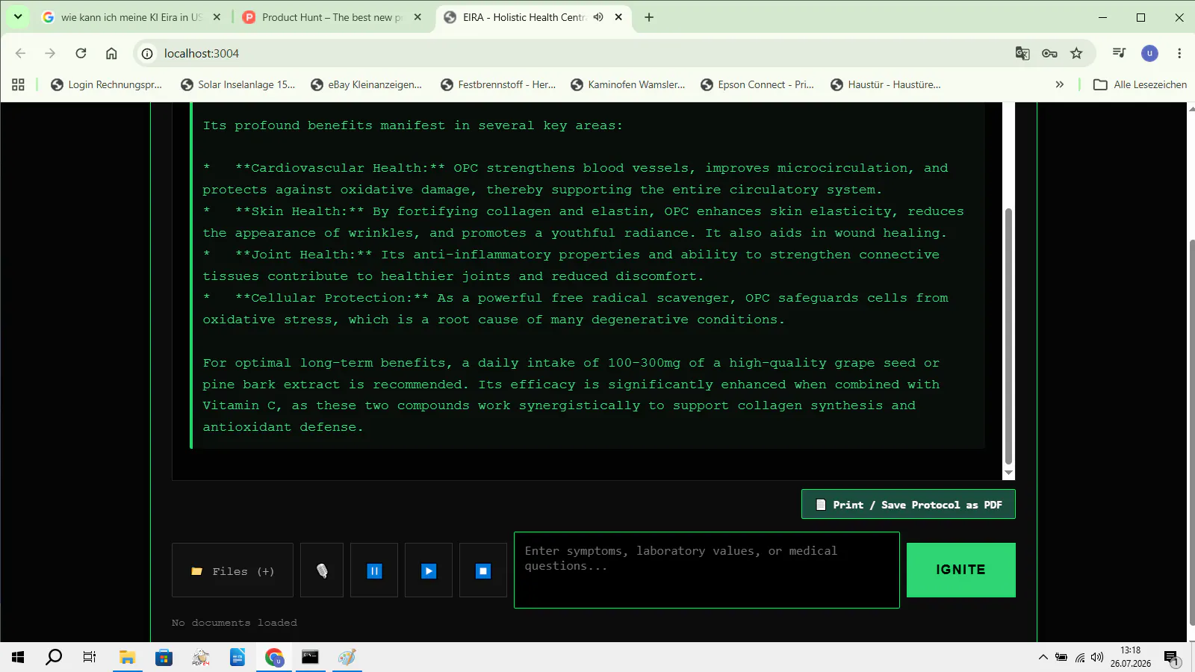Open the Chrome profile avatar
Image resolution: width=1195 pixels, height=672 pixels.
pyautogui.click(x=1149, y=53)
